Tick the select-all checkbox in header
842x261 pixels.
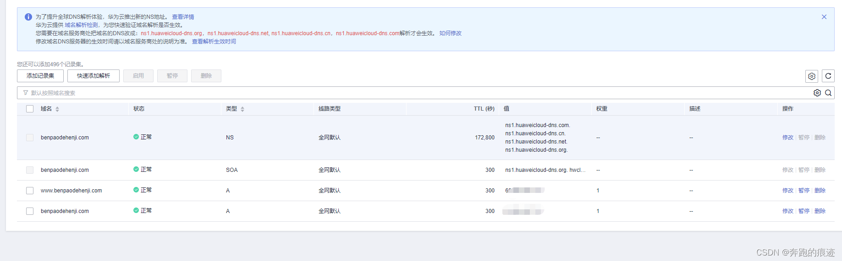pyautogui.click(x=30, y=109)
